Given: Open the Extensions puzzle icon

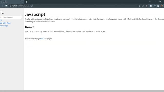Looking at the screenshot, I should pos(151,6).
